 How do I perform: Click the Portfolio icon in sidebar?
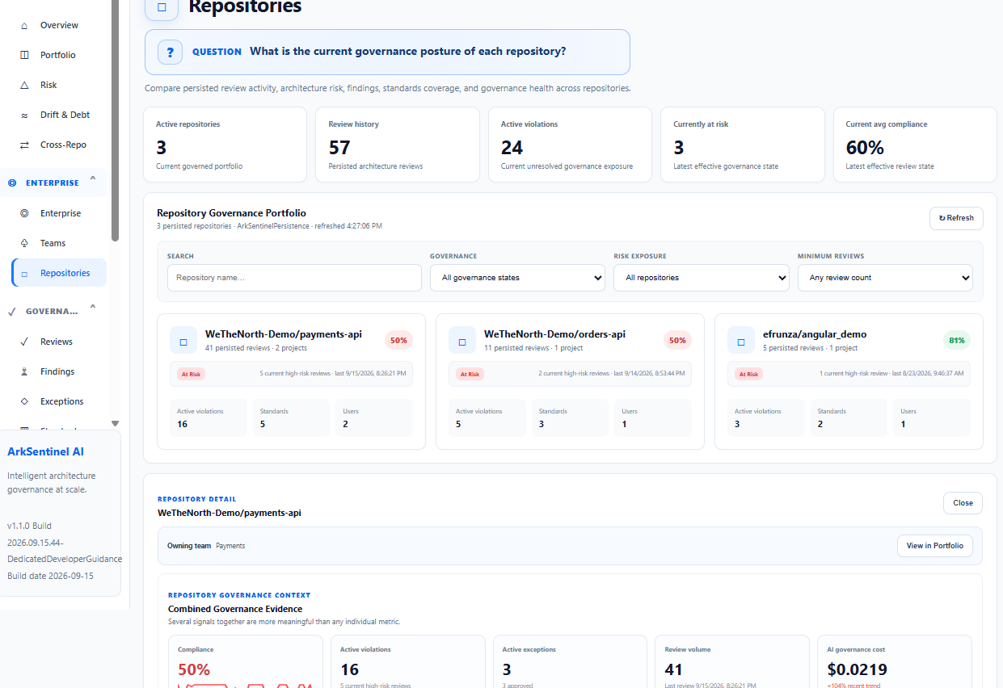click(24, 55)
